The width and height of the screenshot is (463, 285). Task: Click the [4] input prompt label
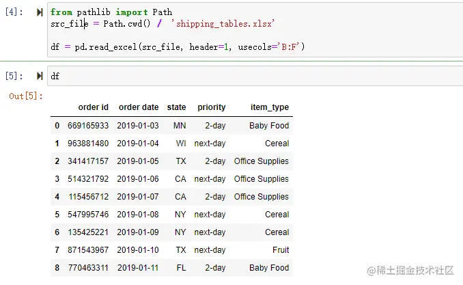pos(15,12)
